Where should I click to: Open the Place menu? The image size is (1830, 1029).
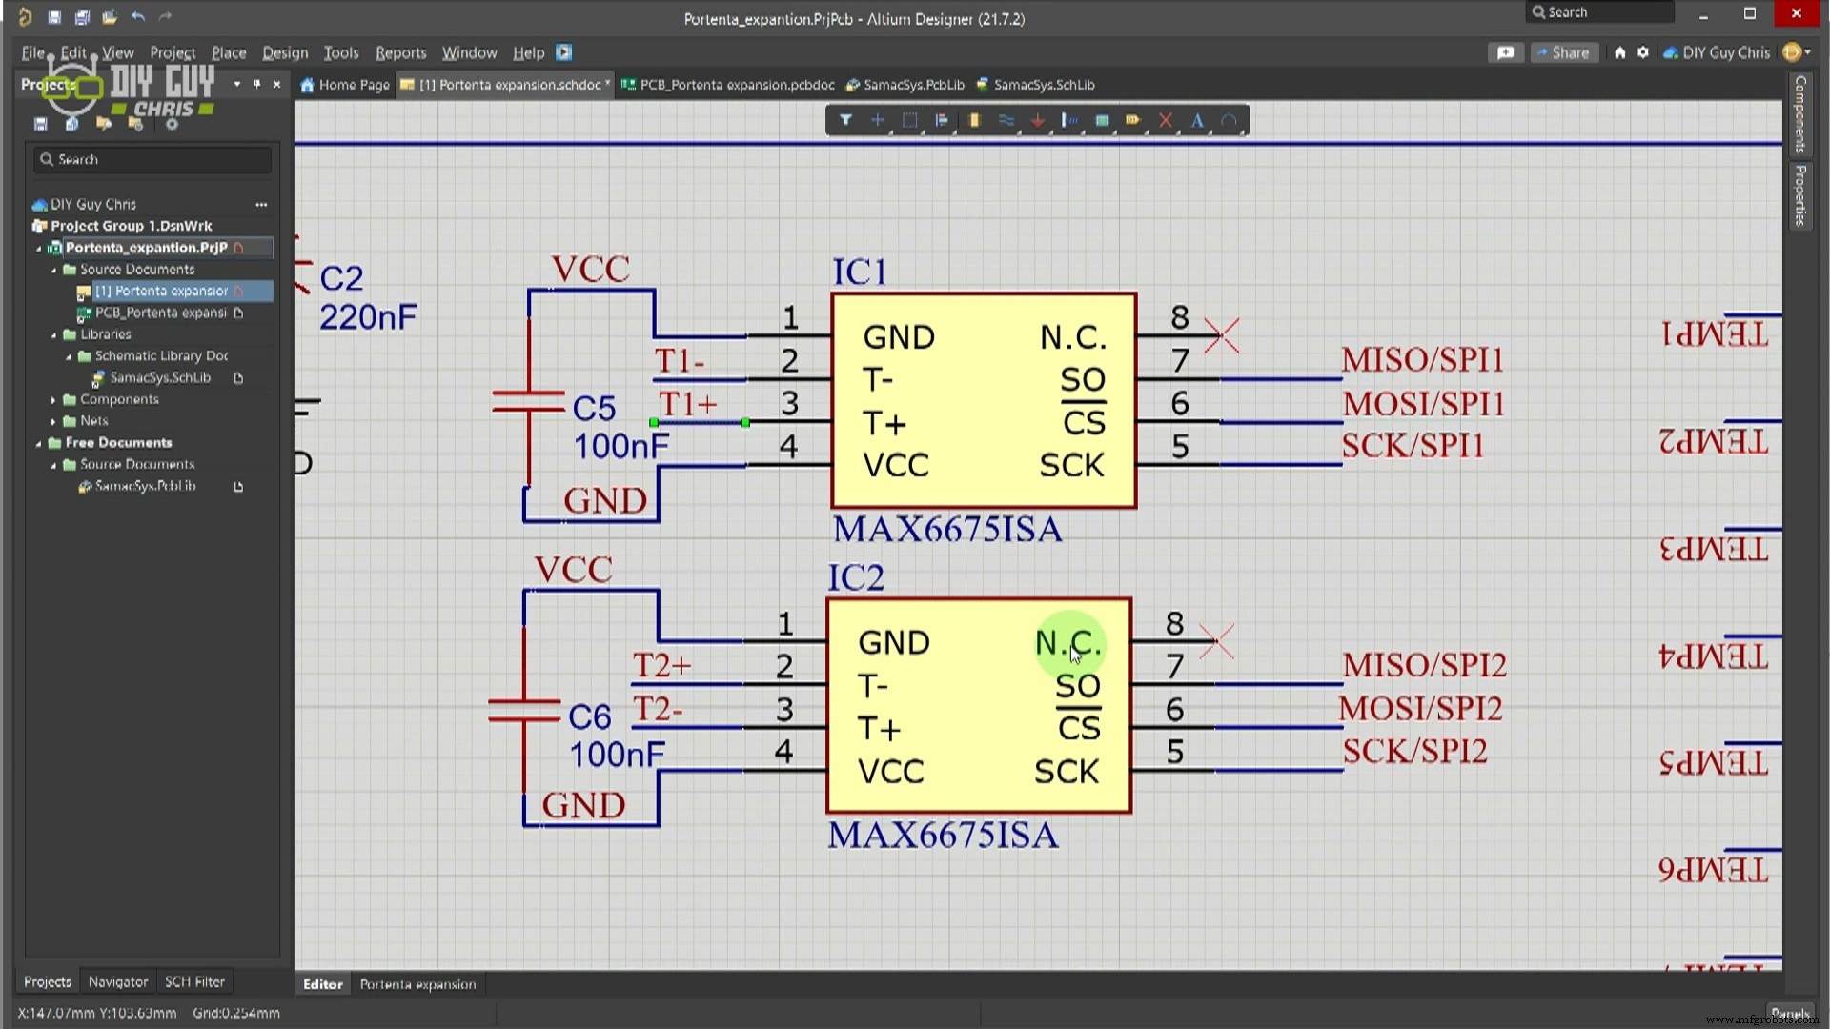pos(227,52)
